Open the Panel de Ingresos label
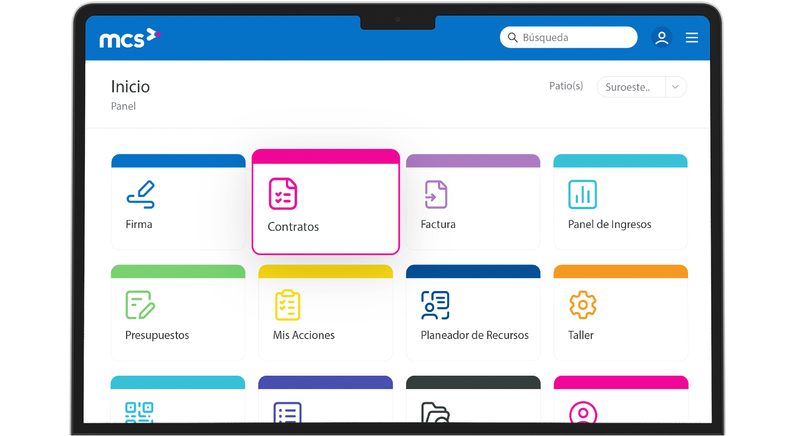The image size is (792, 436). pos(609,225)
